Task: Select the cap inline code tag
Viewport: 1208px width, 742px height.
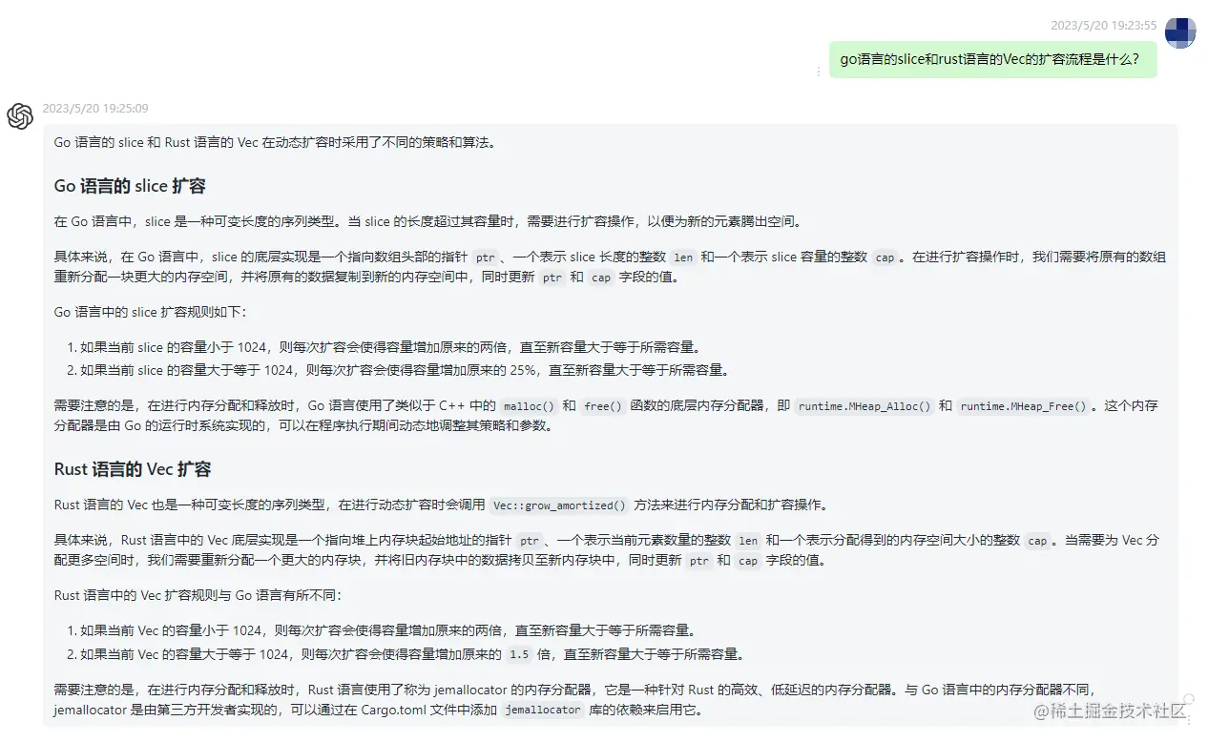Action: pos(885,257)
